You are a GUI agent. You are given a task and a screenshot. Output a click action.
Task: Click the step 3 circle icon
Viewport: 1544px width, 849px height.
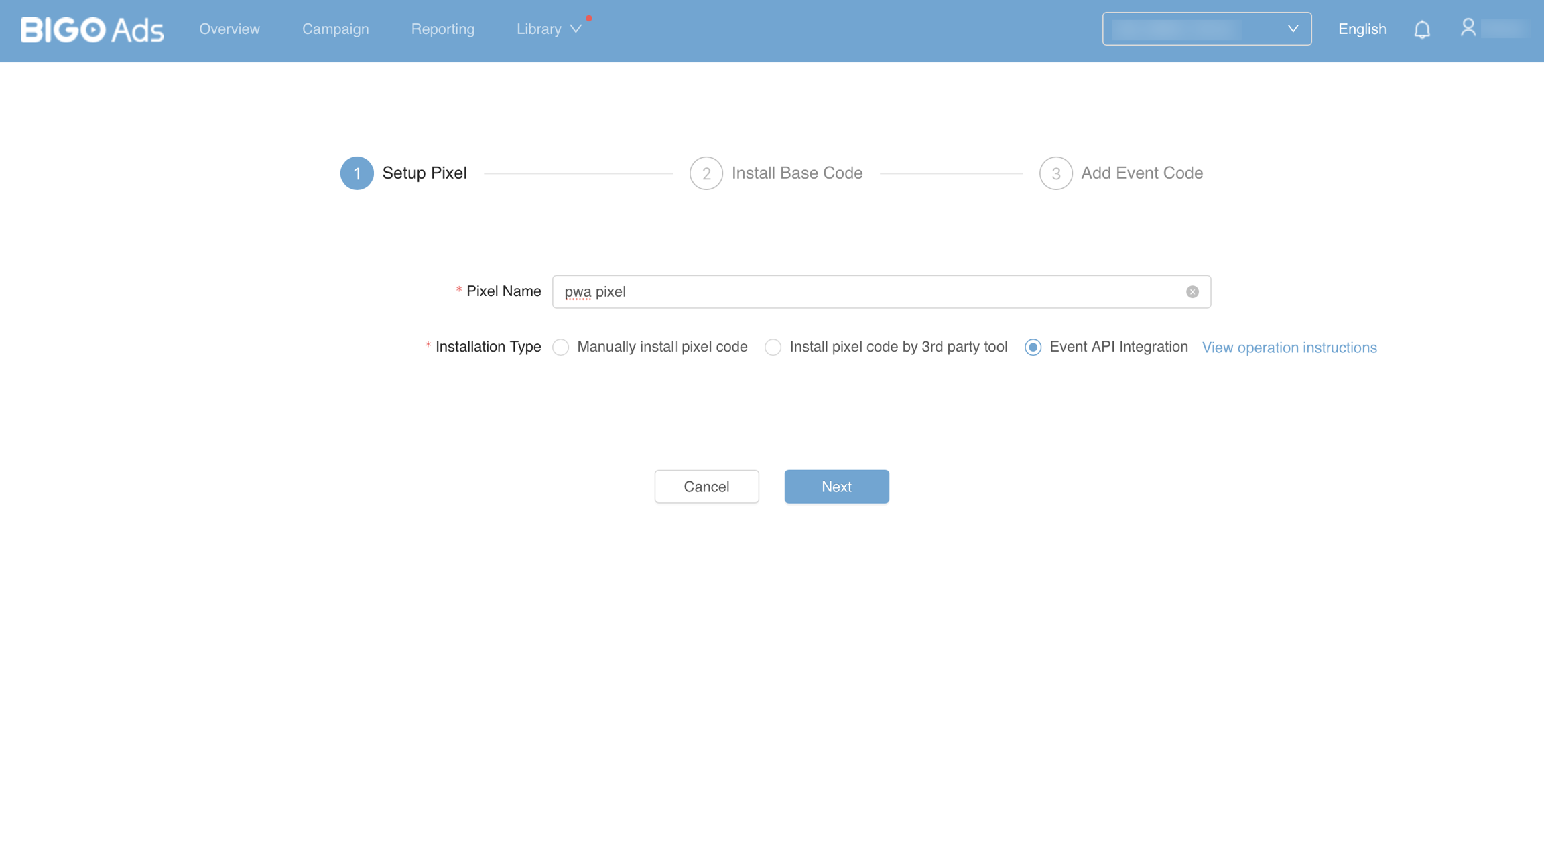click(1055, 173)
